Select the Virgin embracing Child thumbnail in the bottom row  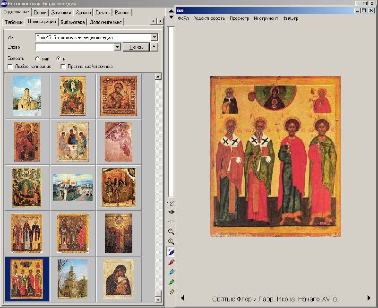(119, 279)
